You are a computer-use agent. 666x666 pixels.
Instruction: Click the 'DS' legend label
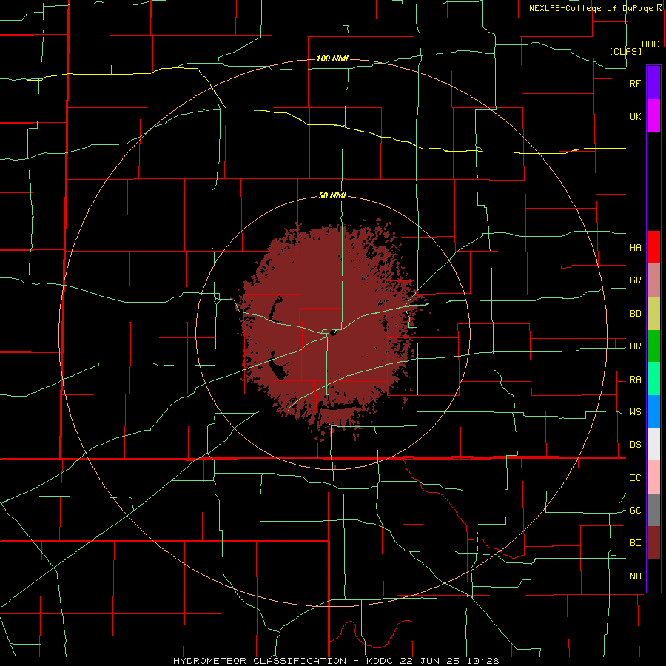point(636,445)
